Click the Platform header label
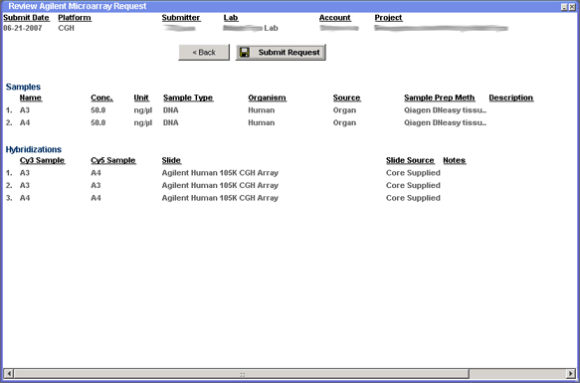This screenshot has height=383, width=580. [x=75, y=18]
